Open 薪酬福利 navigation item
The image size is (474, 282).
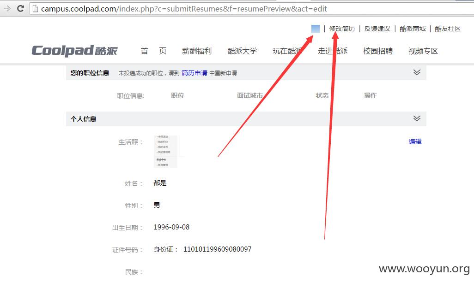pos(197,51)
